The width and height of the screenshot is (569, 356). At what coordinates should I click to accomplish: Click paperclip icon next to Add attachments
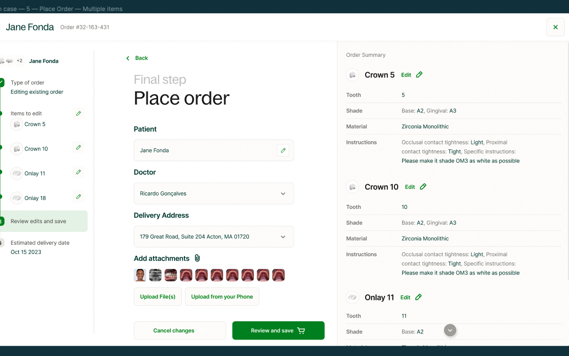[x=197, y=258]
